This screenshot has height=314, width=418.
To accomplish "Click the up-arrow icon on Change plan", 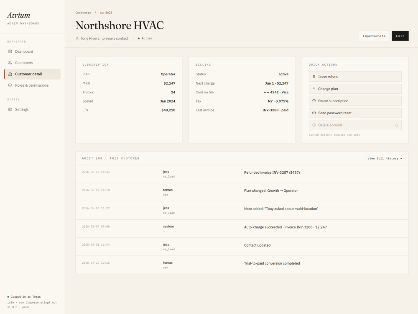I will pyautogui.click(x=314, y=89).
